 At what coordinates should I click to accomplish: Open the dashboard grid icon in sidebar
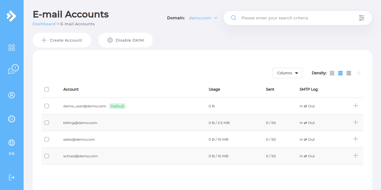click(x=12, y=48)
